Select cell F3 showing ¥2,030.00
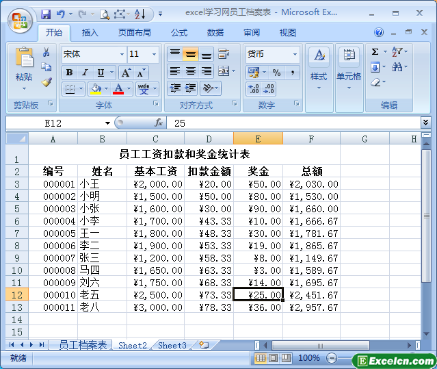The width and height of the screenshot is (437, 369). click(311, 183)
